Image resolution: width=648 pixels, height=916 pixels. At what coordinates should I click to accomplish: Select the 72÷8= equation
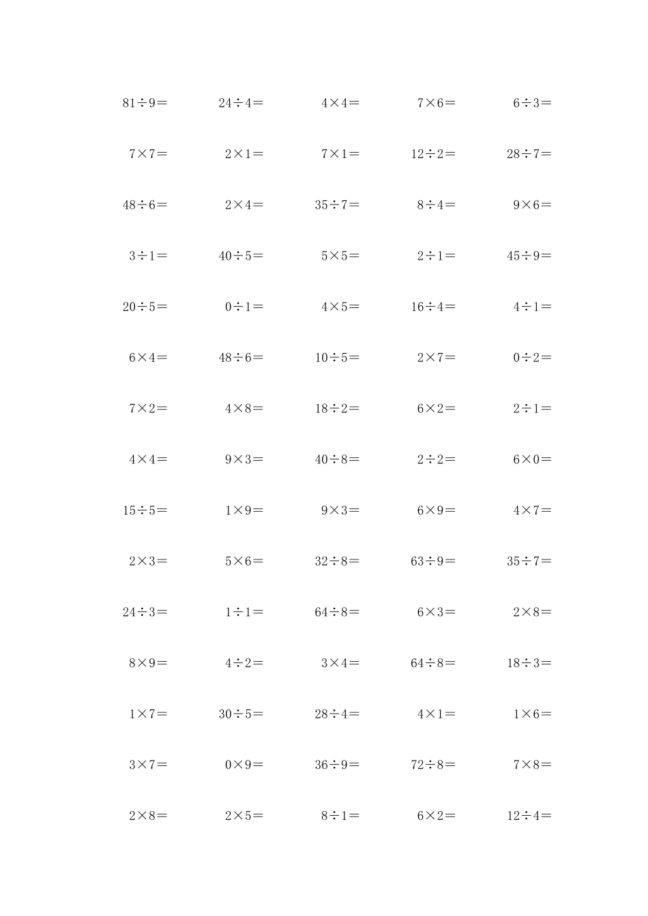(x=433, y=765)
